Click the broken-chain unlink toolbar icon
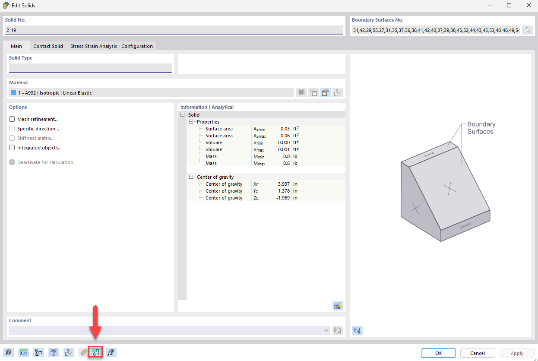This screenshot has height=361, width=538. coord(95,352)
